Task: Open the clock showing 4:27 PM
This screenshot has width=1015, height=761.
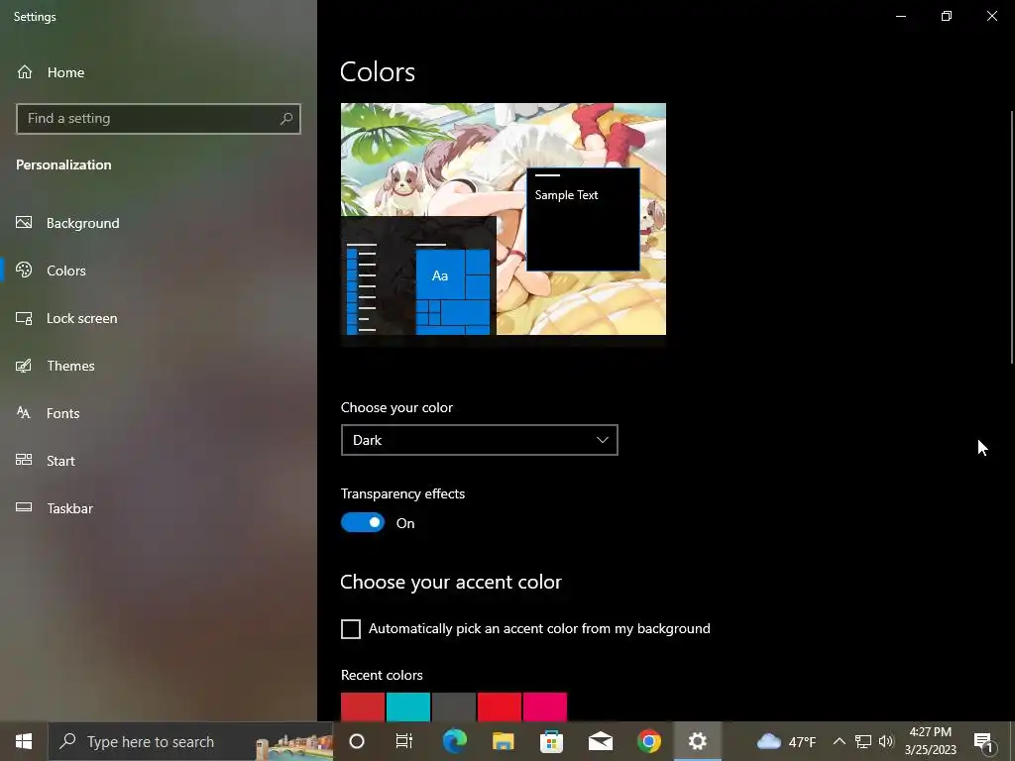Action: 930,741
